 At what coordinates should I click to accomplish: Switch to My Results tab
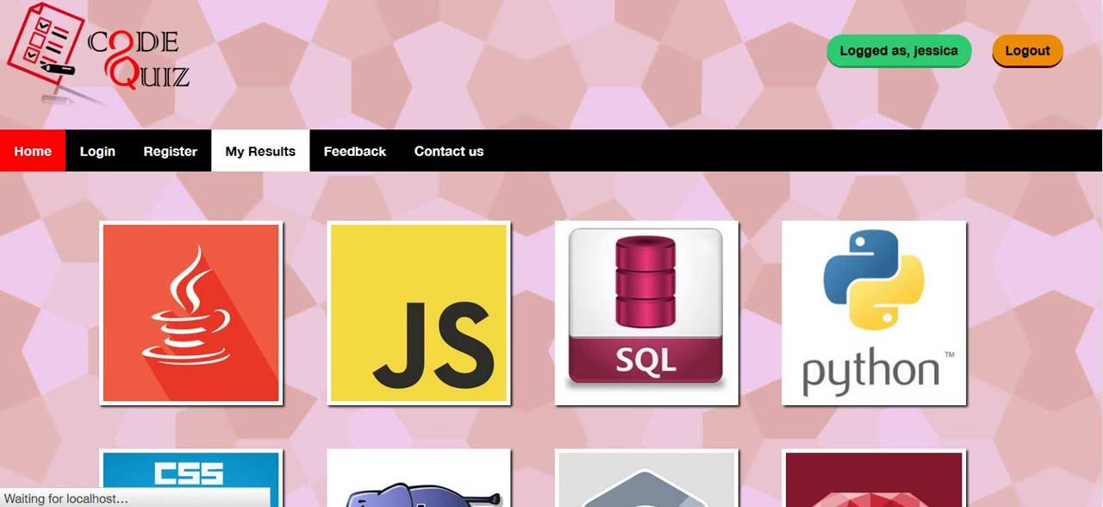click(x=260, y=151)
